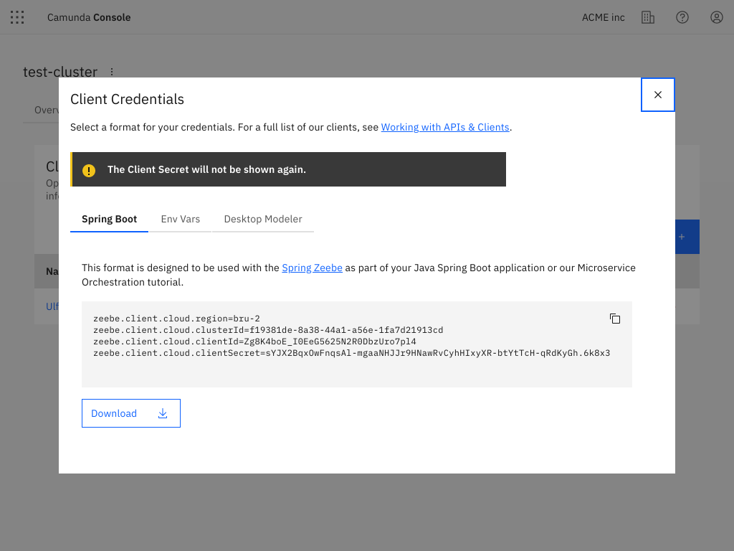Click the blue plus button behind dialog

[x=687, y=237]
